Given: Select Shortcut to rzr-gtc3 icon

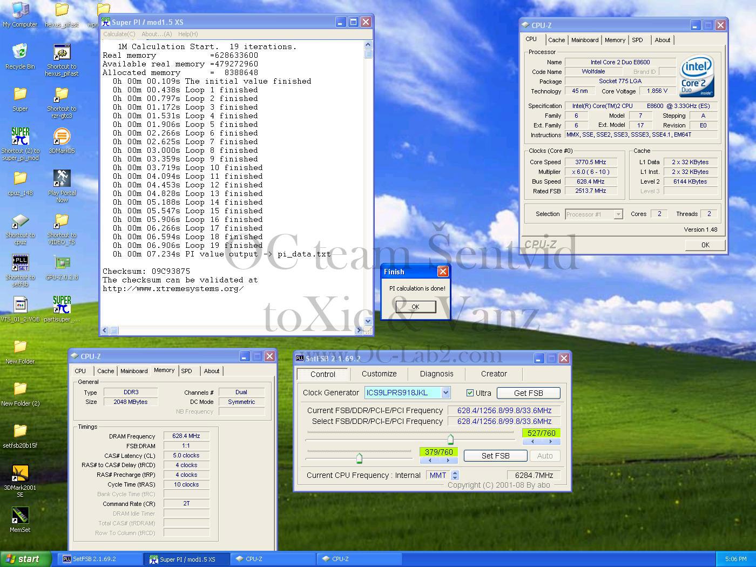Looking at the screenshot, I should pyautogui.click(x=62, y=102).
